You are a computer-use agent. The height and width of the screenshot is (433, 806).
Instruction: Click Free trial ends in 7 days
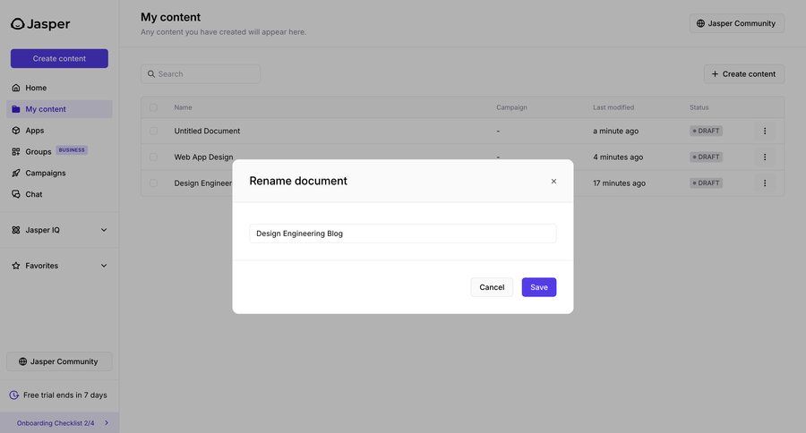click(64, 395)
